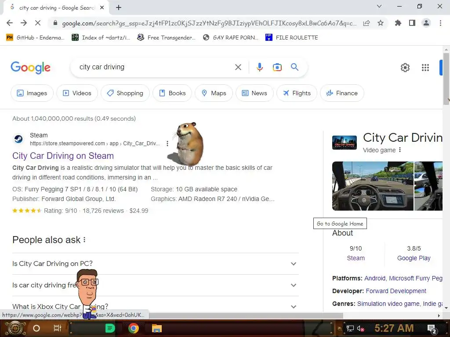
Task: Expand Is City Car Driving on PC?
Action: [x=155, y=264]
